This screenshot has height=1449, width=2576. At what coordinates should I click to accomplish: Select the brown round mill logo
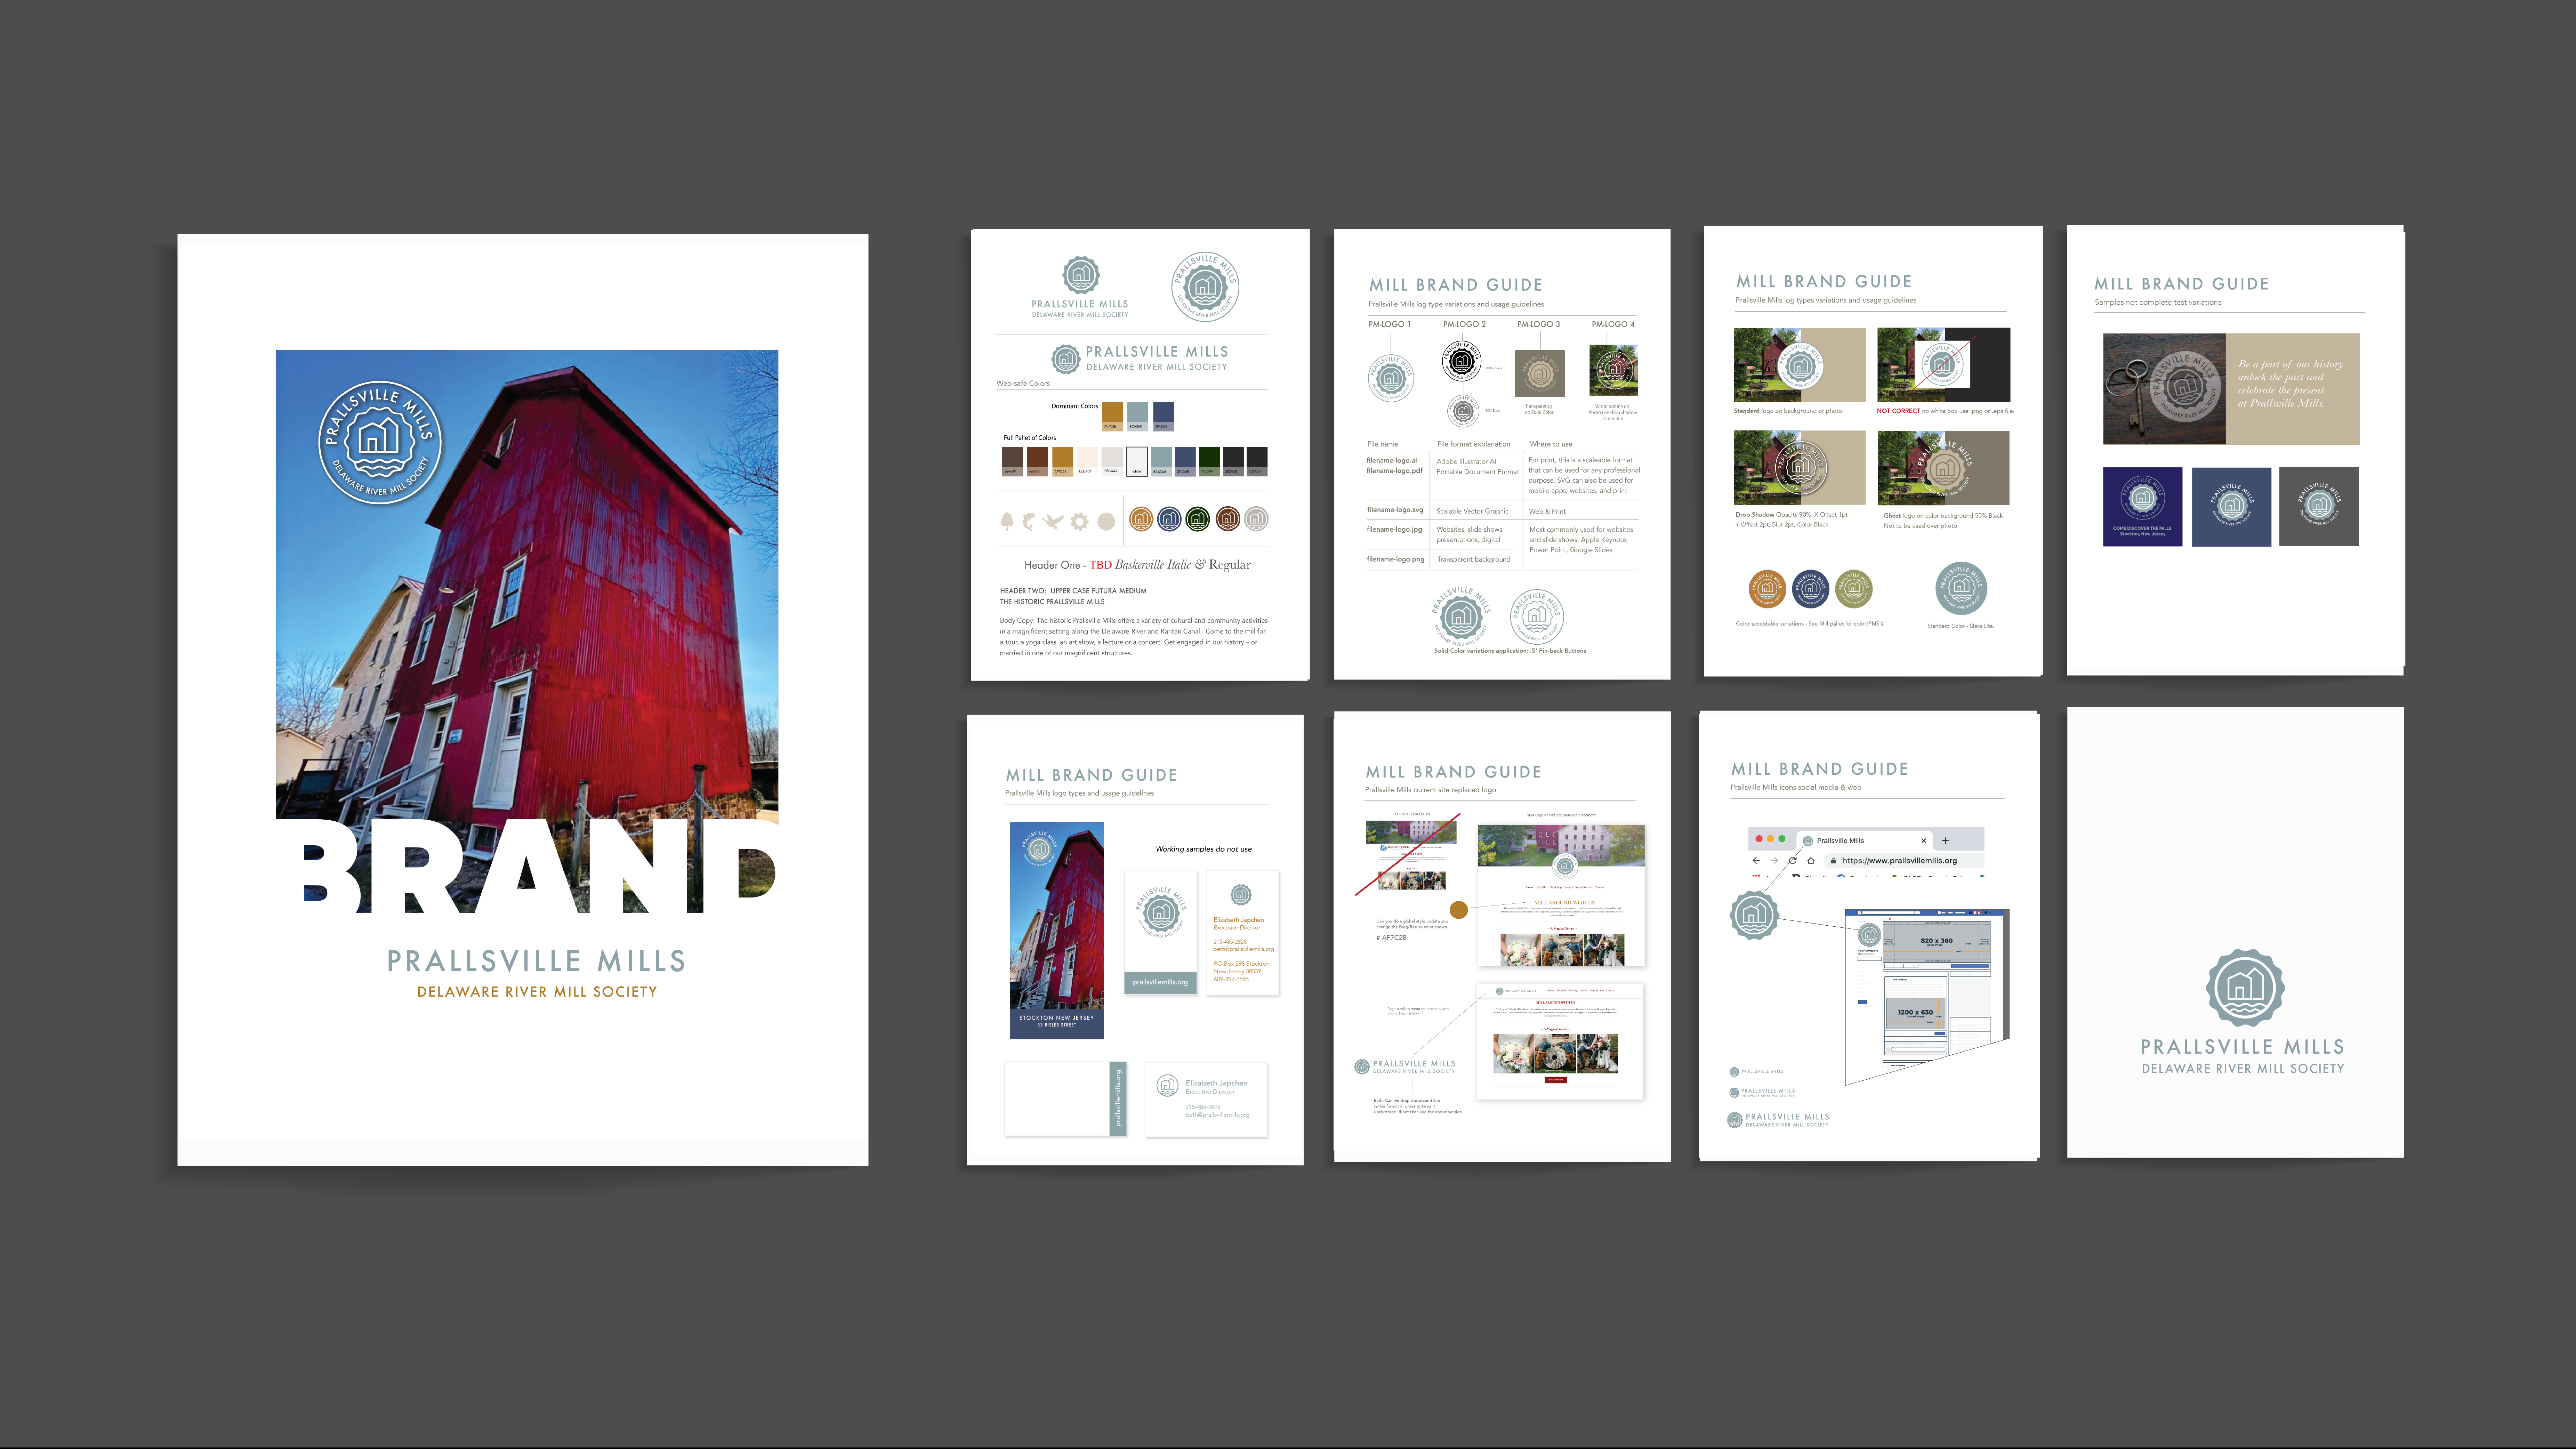1228,519
